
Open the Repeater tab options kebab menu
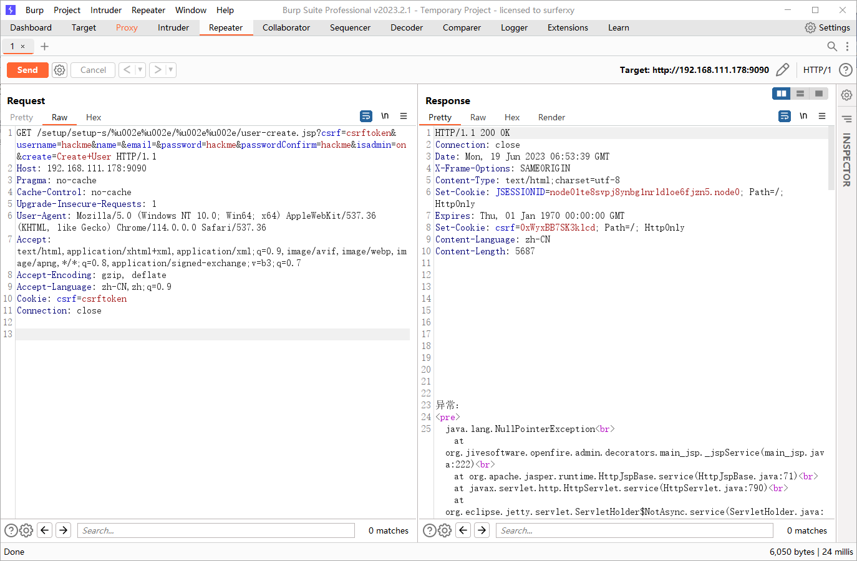847,46
